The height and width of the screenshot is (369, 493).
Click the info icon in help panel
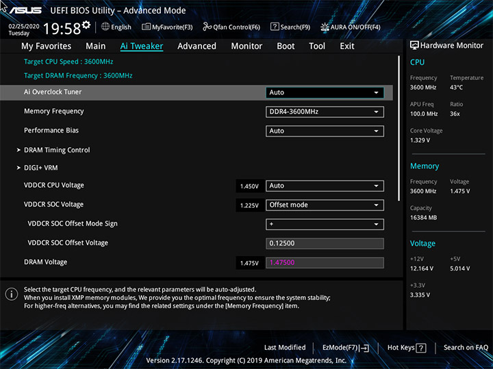12,294
